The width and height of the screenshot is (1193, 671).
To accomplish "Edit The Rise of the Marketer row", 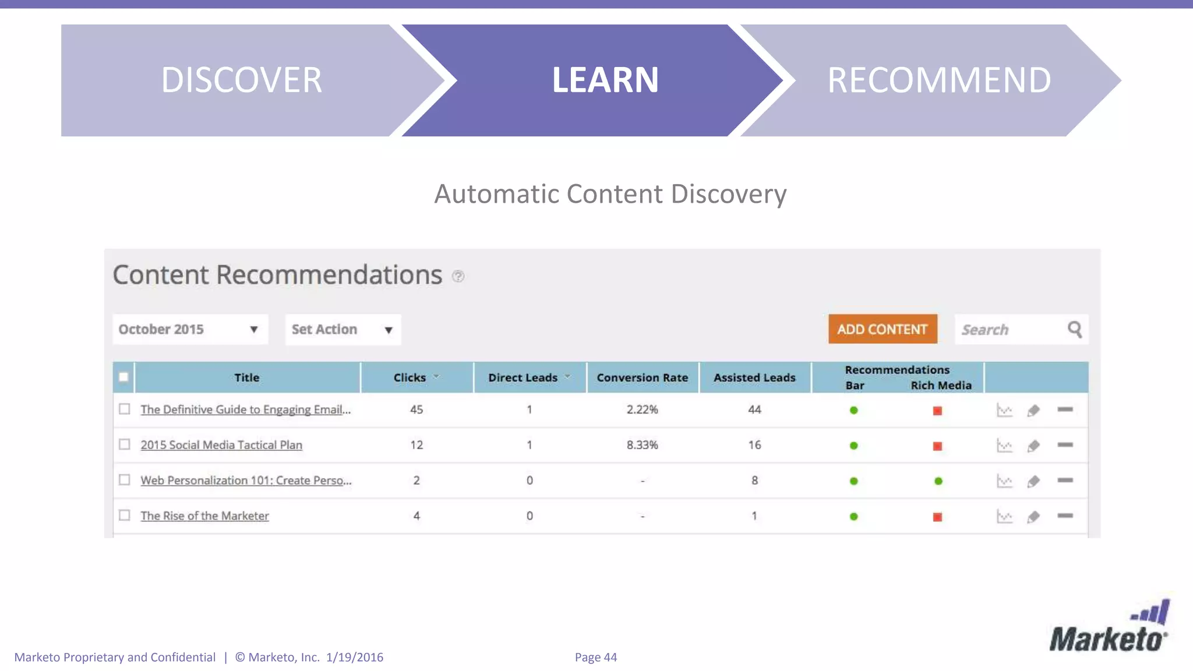I will pos(1033,517).
